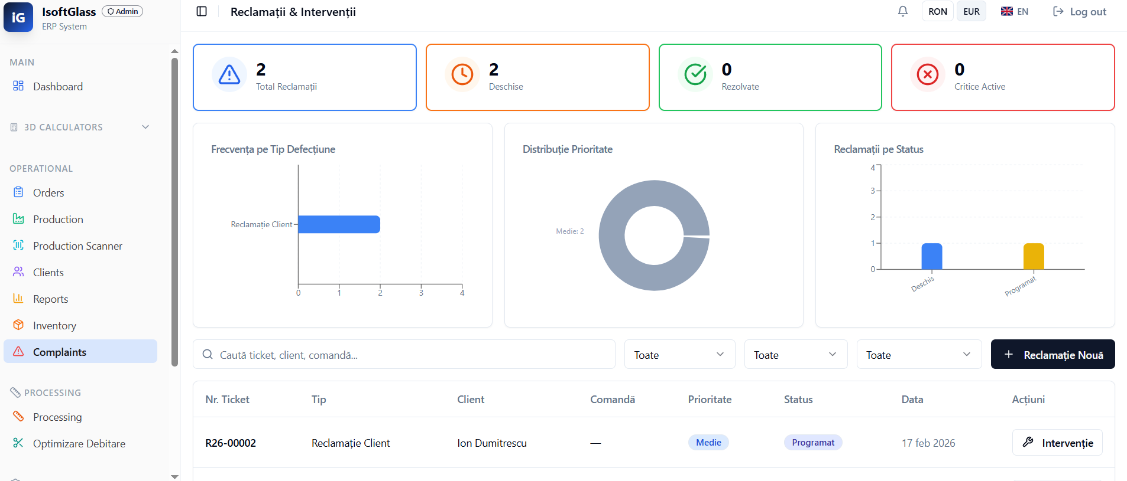The image size is (1127, 481).
Task: Go to Dashboard in the sidebar
Action: click(x=58, y=87)
